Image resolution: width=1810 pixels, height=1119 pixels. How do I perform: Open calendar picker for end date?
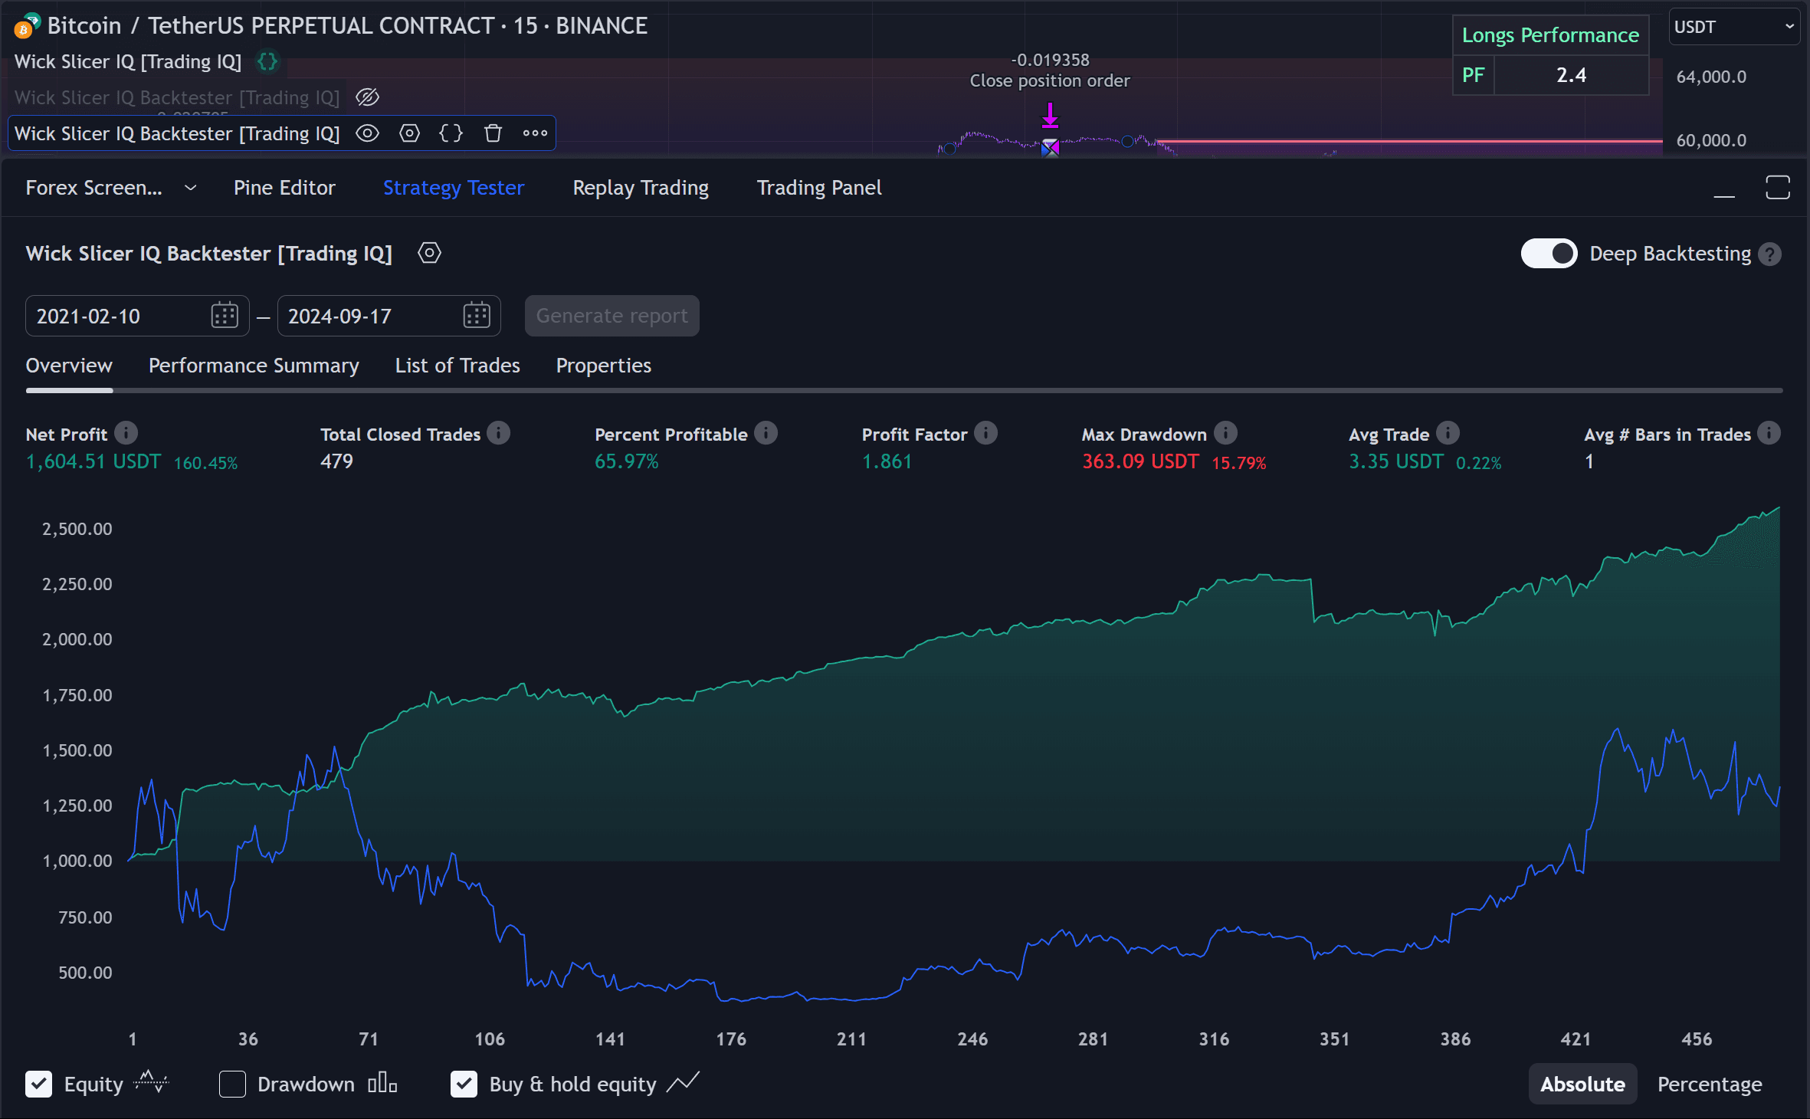click(476, 315)
